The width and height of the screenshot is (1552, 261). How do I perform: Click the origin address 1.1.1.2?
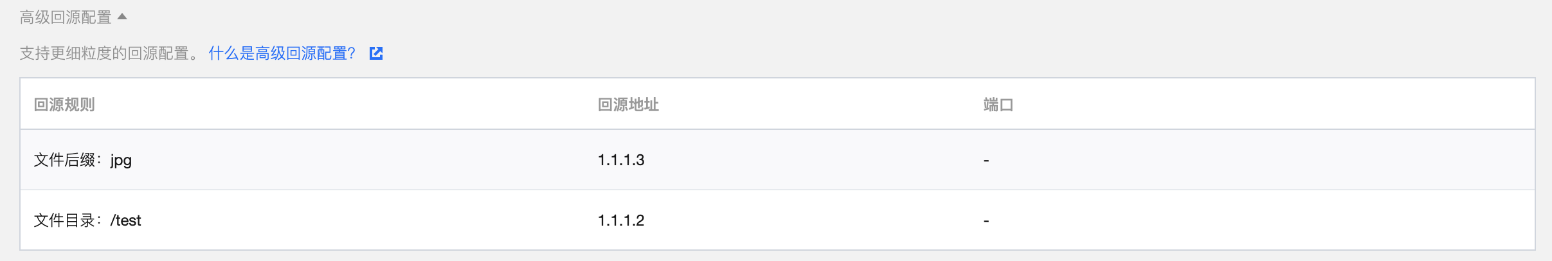[621, 221]
